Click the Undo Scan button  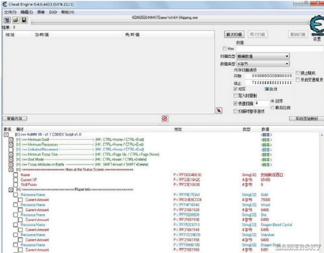click(298, 34)
